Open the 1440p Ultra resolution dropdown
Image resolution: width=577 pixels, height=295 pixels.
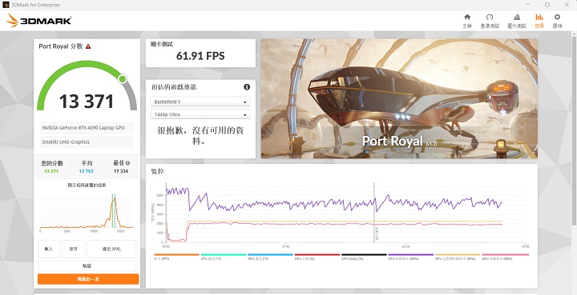tap(200, 114)
